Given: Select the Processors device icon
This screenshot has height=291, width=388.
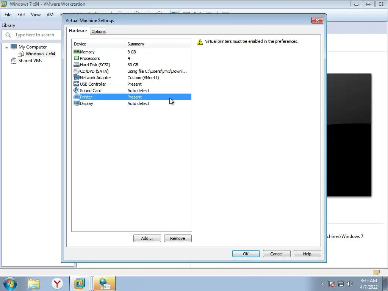Looking at the screenshot, I should click(x=77, y=58).
